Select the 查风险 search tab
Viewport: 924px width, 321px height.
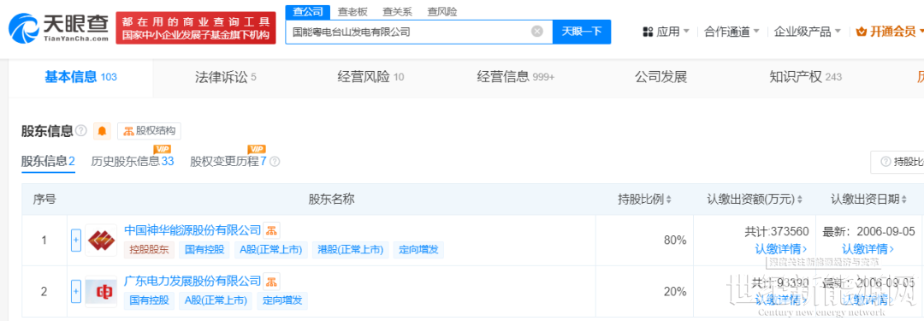pos(442,11)
